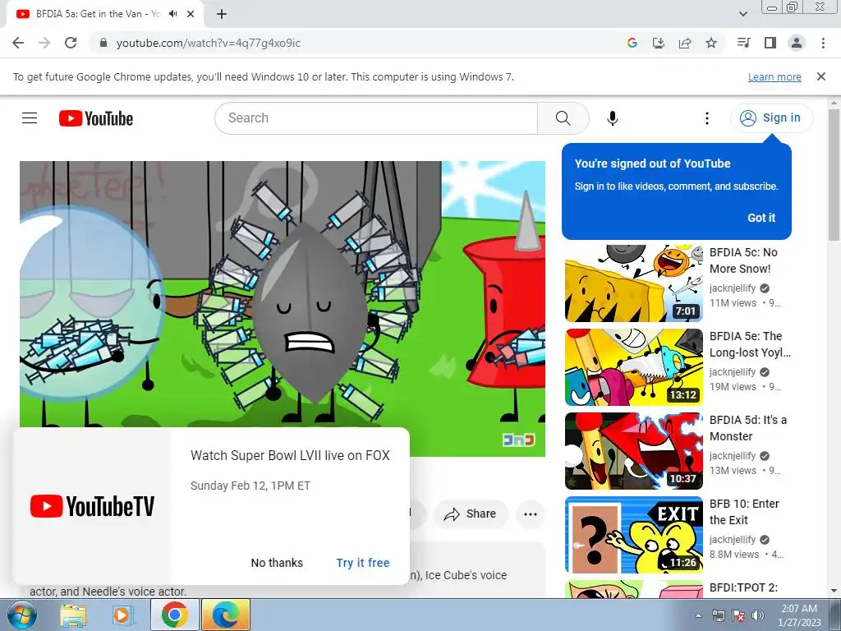Close the BFDIA 5a tab
The image size is (841, 631).
click(191, 14)
